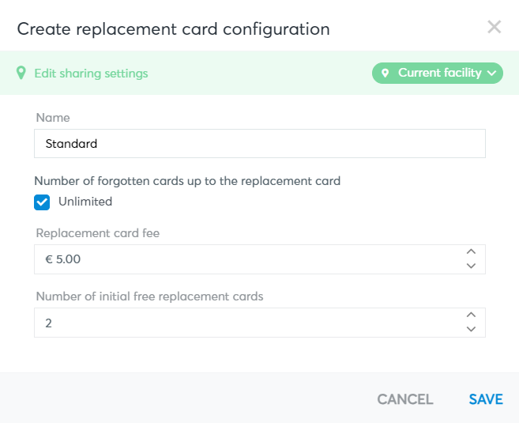Close the replacement card configuration dialog
519x423 pixels.
click(495, 27)
